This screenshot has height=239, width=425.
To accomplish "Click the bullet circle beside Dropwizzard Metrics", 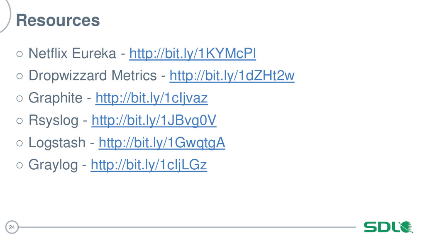I will tap(20, 76).
